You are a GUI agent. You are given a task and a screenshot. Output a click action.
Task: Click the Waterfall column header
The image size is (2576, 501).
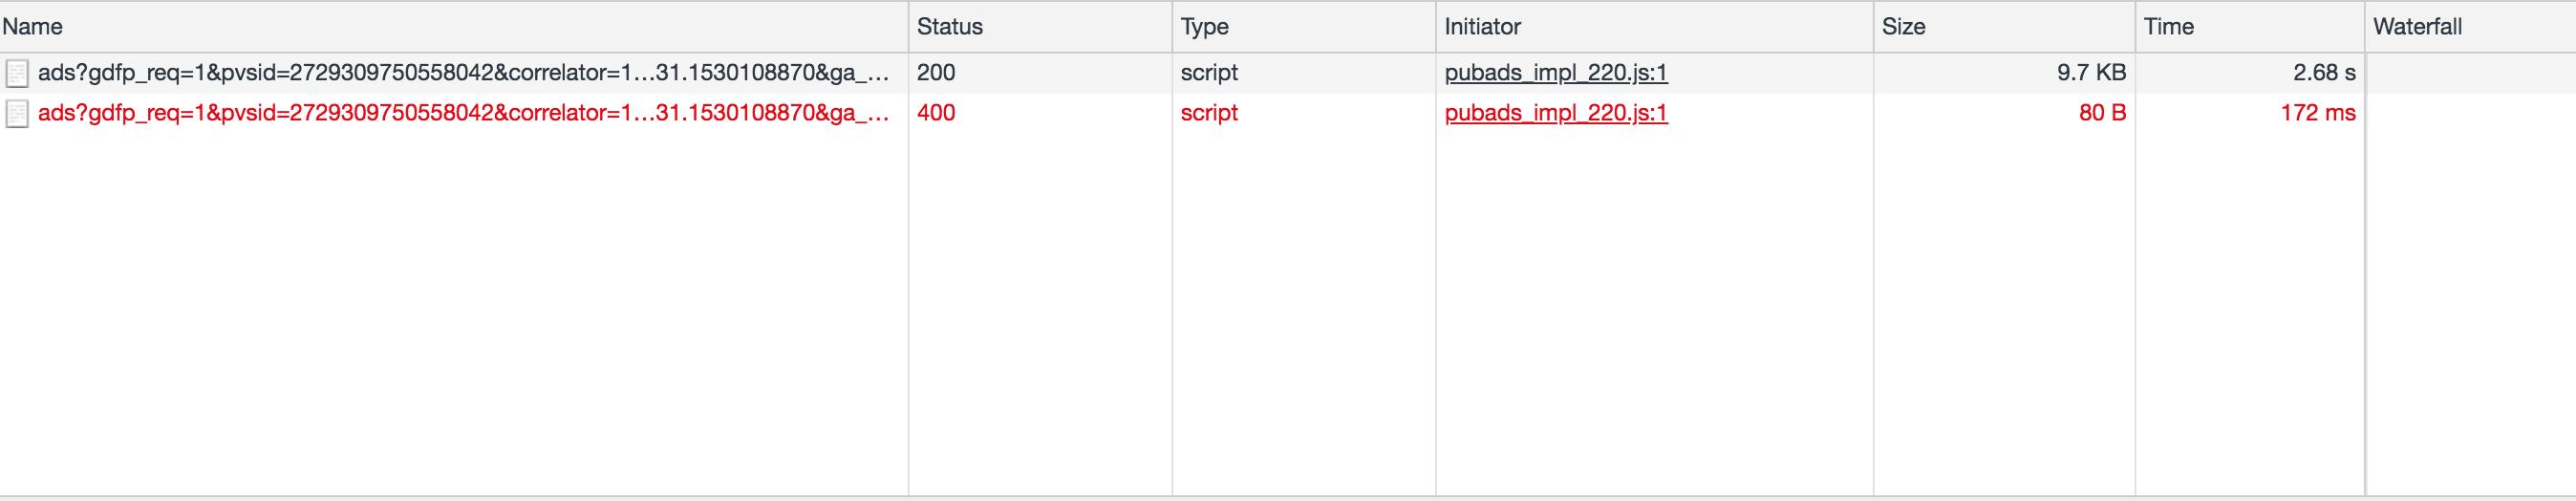pyautogui.click(x=2417, y=27)
